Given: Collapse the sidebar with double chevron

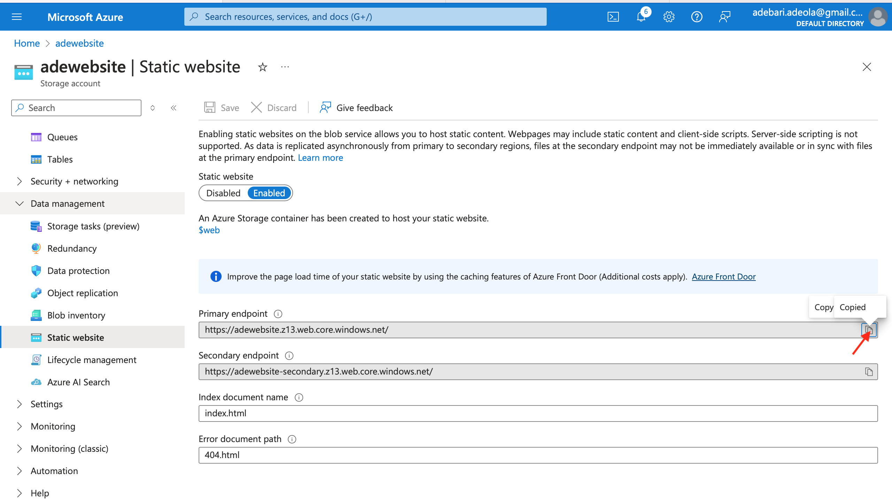Looking at the screenshot, I should [x=174, y=108].
